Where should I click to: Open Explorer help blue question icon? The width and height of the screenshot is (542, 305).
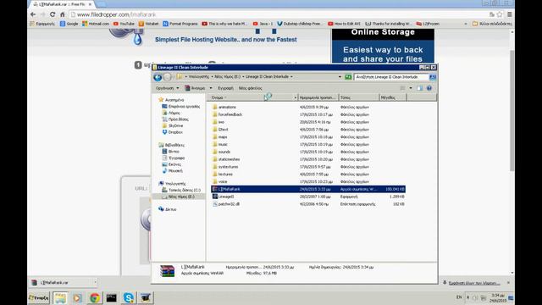[429, 88]
